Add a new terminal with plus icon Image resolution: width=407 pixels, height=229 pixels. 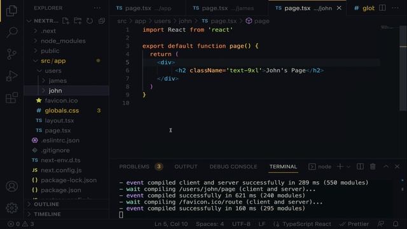coord(340,167)
